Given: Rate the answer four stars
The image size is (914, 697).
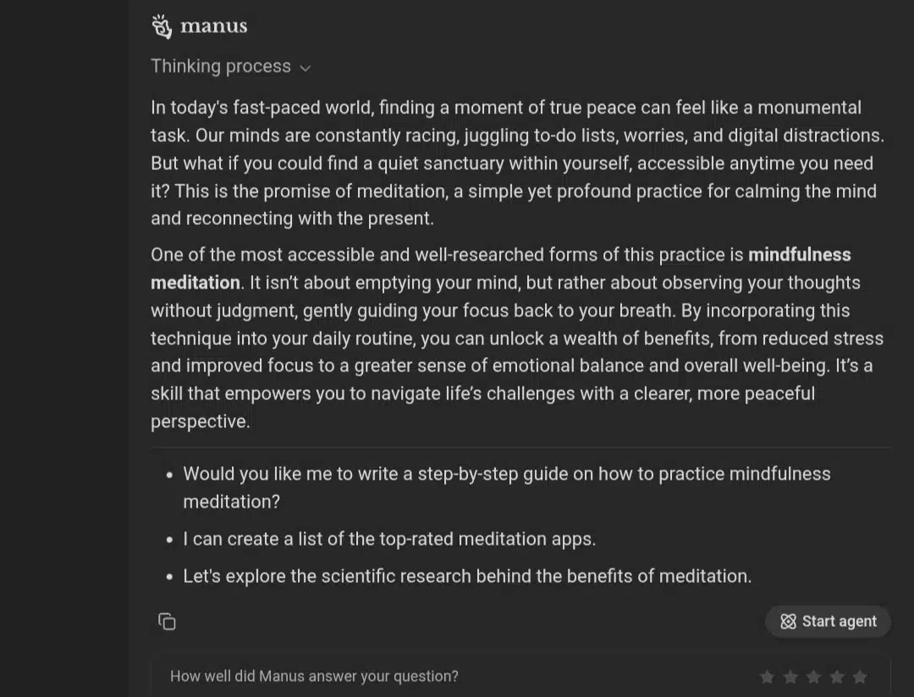Looking at the screenshot, I should [836, 677].
